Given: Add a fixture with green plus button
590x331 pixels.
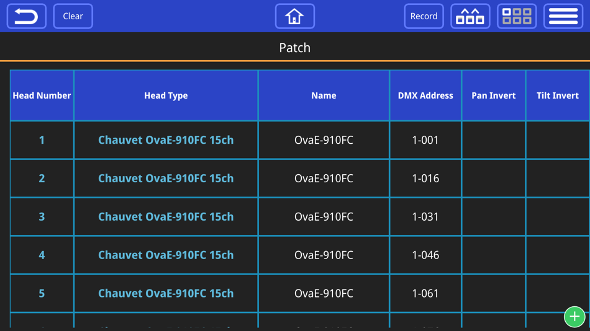Looking at the screenshot, I should 574,317.
